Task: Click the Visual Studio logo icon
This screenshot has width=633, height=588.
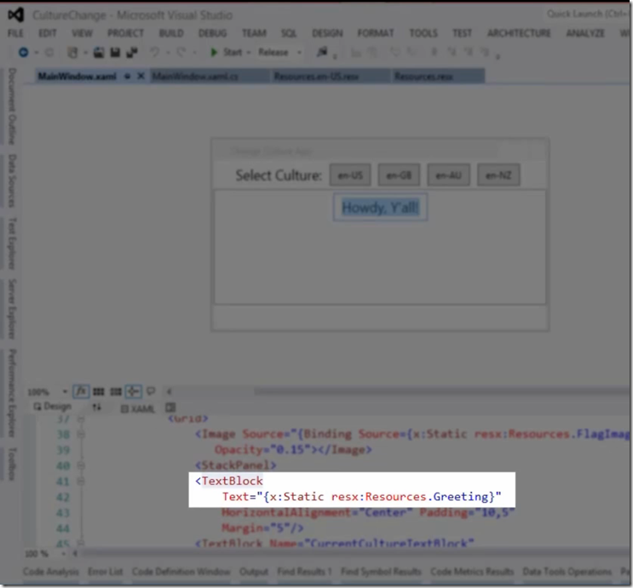Action: point(15,15)
